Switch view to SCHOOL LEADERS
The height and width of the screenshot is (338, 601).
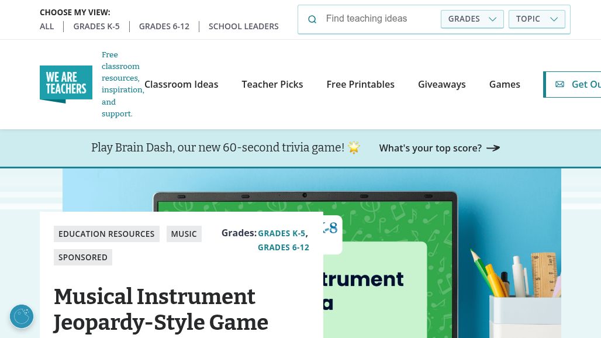[x=243, y=26]
